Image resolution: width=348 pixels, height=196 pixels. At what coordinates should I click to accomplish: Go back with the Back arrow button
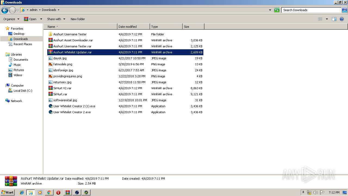point(5,10)
